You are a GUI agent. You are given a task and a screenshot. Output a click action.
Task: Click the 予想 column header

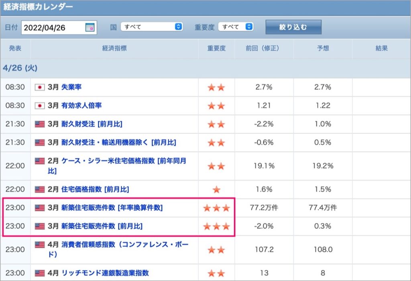(323, 48)
